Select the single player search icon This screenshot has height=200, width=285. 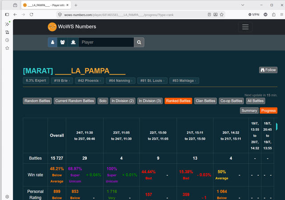(53, 42)
